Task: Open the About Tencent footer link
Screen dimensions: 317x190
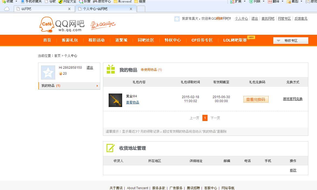Action: click(x=138, y=188)
